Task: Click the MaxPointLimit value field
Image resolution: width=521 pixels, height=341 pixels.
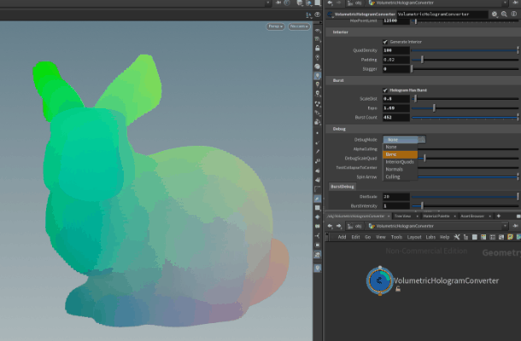Action: 396,20
